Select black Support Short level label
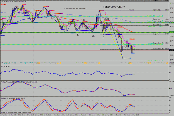Viewport: 174px width, 116px height. tap(157, 25)
